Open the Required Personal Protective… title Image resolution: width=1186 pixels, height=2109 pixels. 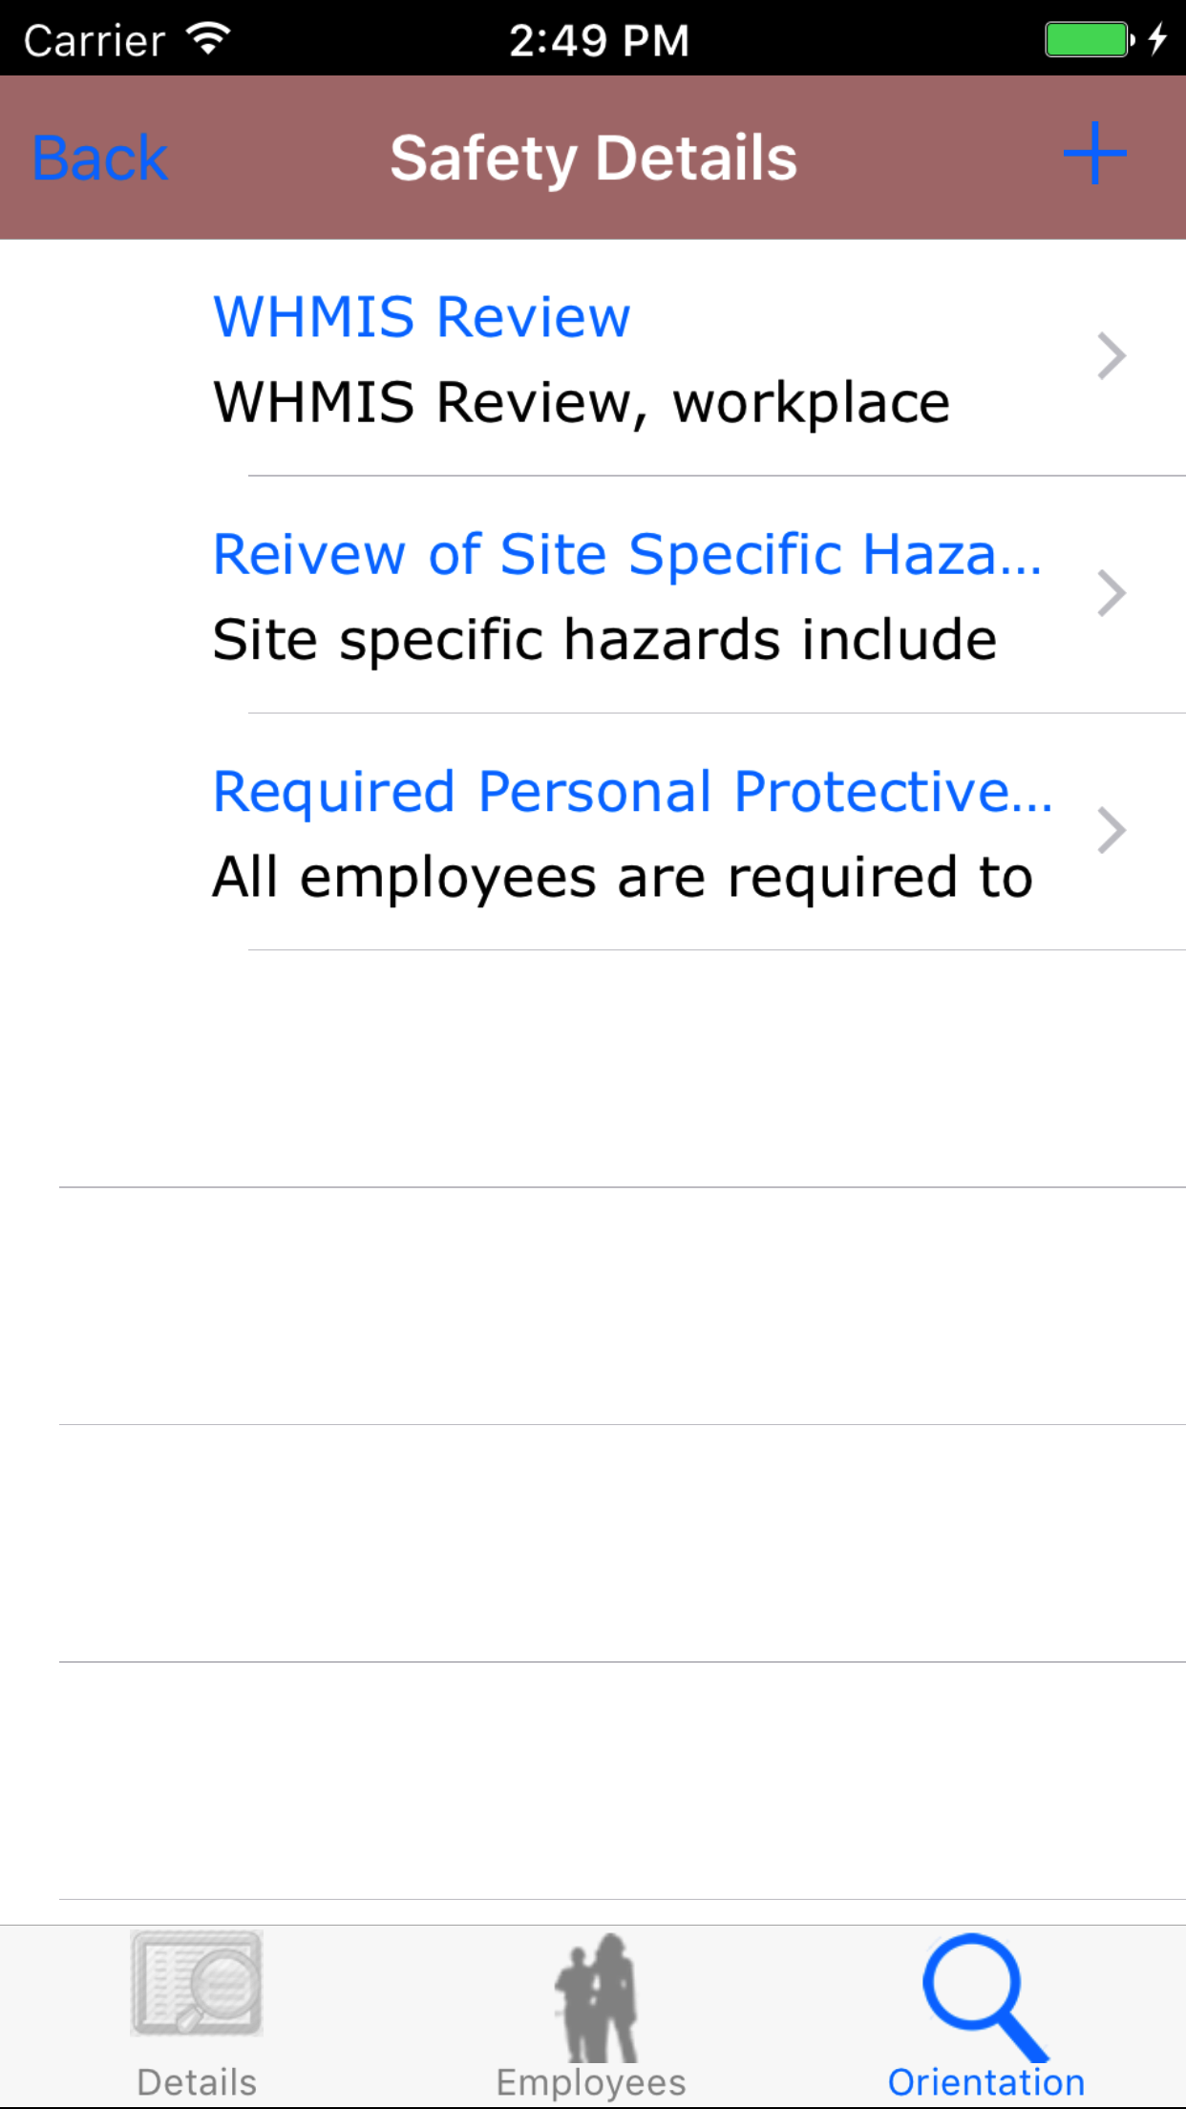pyautogui.click(x=632, y=792)
